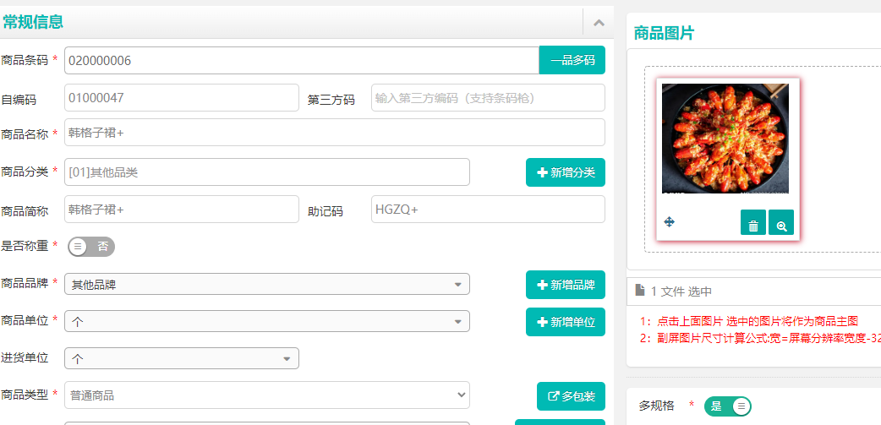Click the 一品多码 button
881x425 pixels.
(572, 61)
